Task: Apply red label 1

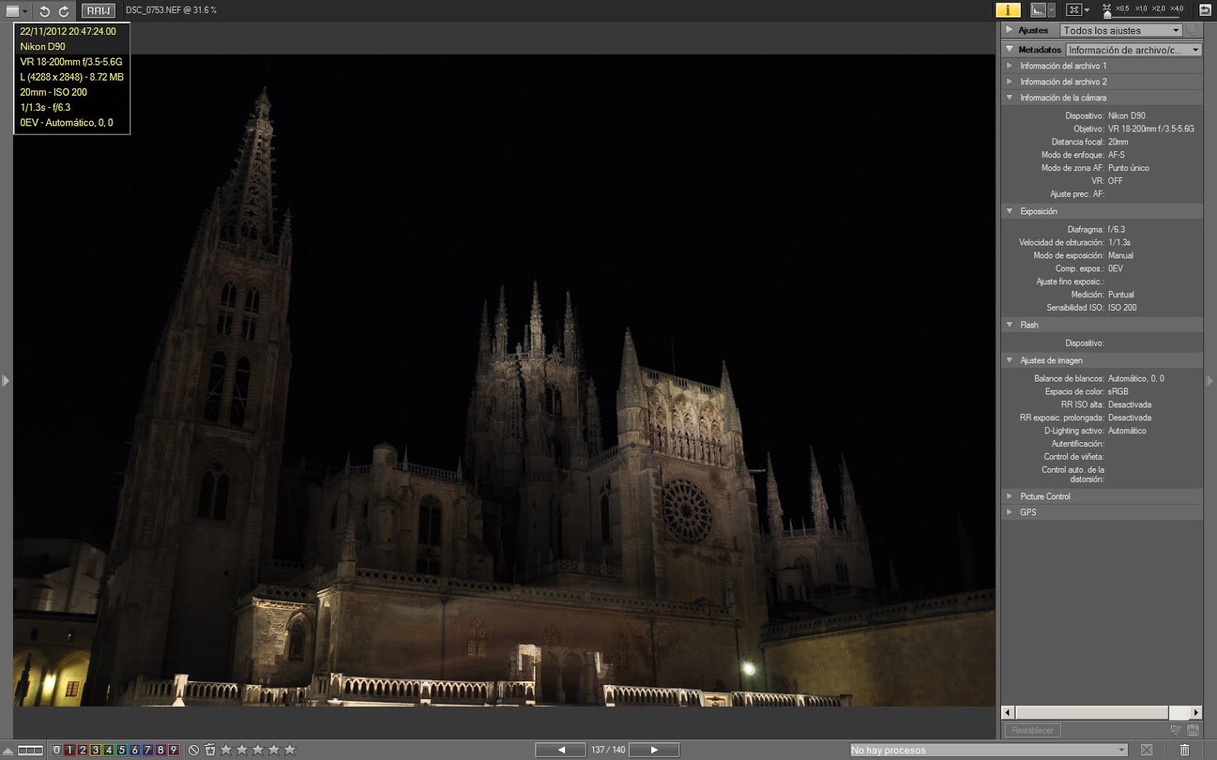Action: (x=69, y=750)
